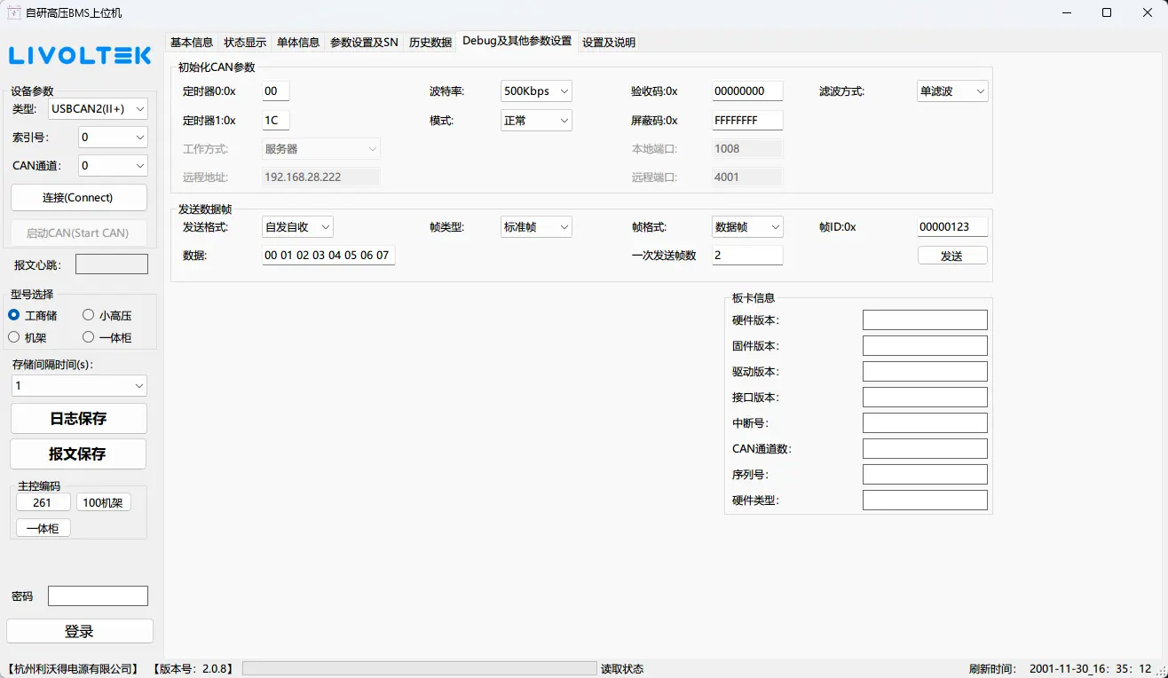Click the 261 master code button
This screenshot has height=678, width=1168.
coord(43,502)
